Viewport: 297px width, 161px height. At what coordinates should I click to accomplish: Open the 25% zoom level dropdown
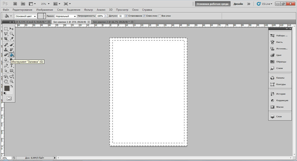coord(45,4)
